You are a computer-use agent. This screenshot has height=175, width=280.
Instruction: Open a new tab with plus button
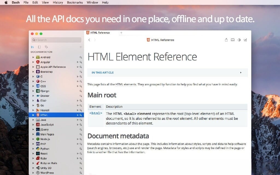coord(121,33)
